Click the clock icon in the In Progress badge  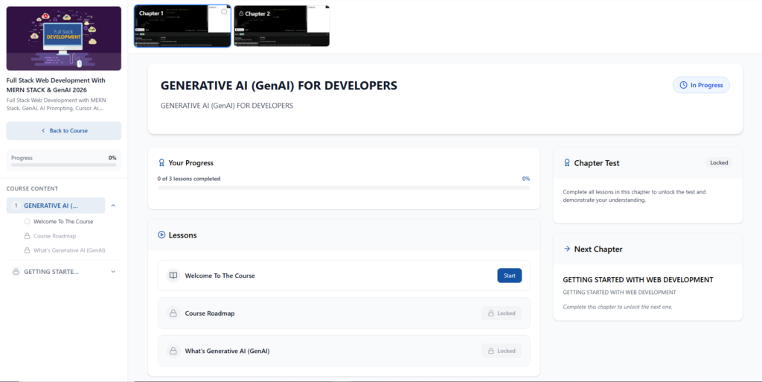pos(683,85)
